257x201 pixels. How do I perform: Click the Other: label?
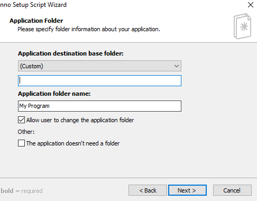[x=26, y=132]
